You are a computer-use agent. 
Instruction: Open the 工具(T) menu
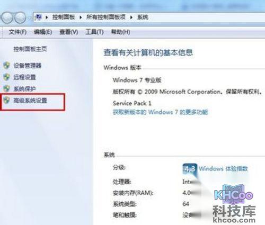click(x=94, y=32)
